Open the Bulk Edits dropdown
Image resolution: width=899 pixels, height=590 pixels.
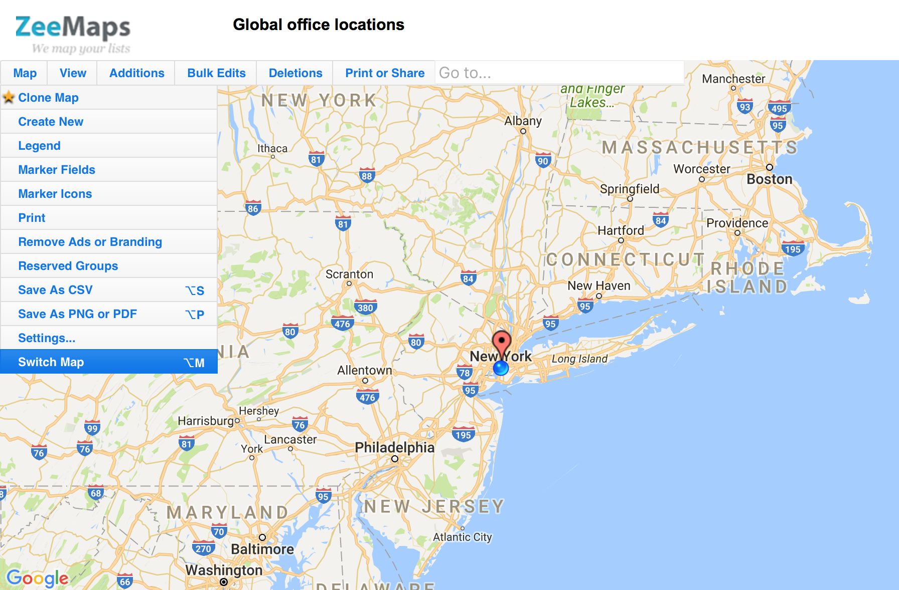(216, 73)
